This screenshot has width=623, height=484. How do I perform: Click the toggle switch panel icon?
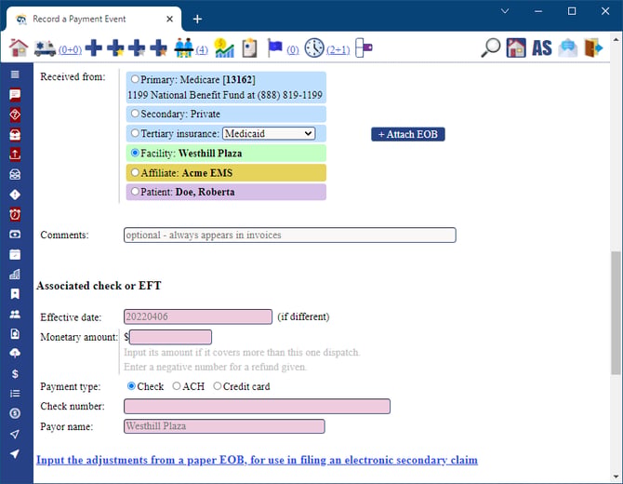pos(364,48)
